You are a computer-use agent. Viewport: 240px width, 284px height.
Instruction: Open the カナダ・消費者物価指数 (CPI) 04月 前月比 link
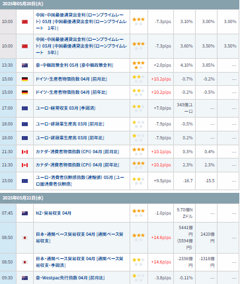point(77,152)
